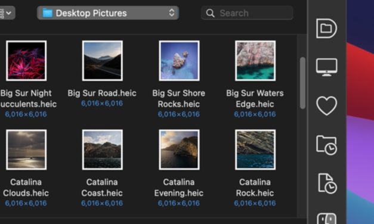
Task: Select the Catalina Coast thumbnail
Action: [x=103, y=150]
